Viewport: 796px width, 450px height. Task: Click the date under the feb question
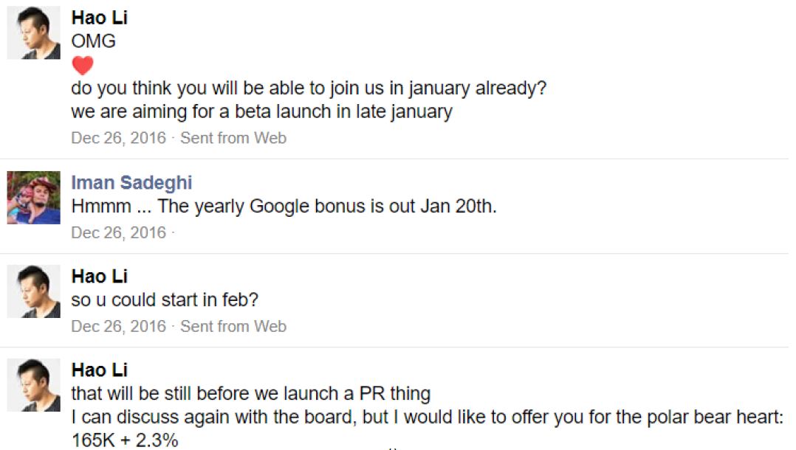point(119,326)
